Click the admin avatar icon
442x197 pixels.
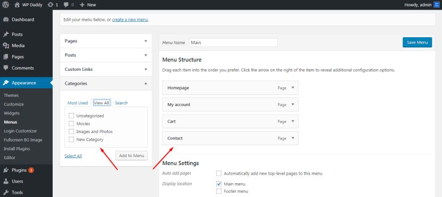436,5
